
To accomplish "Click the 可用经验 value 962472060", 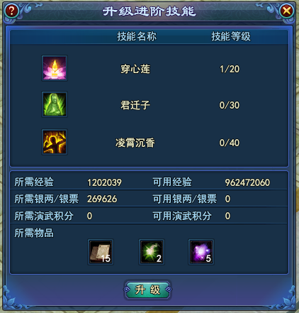I will coord(247,182).
